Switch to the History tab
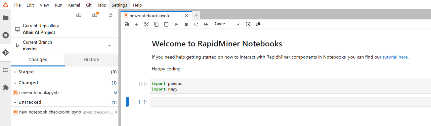The height and width of the screenshot is (126, 431). [x=91, y=60]
